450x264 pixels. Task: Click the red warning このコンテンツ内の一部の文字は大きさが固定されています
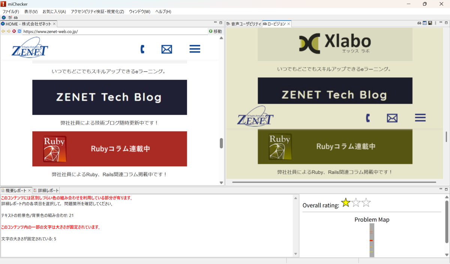(x=51, y=227)
